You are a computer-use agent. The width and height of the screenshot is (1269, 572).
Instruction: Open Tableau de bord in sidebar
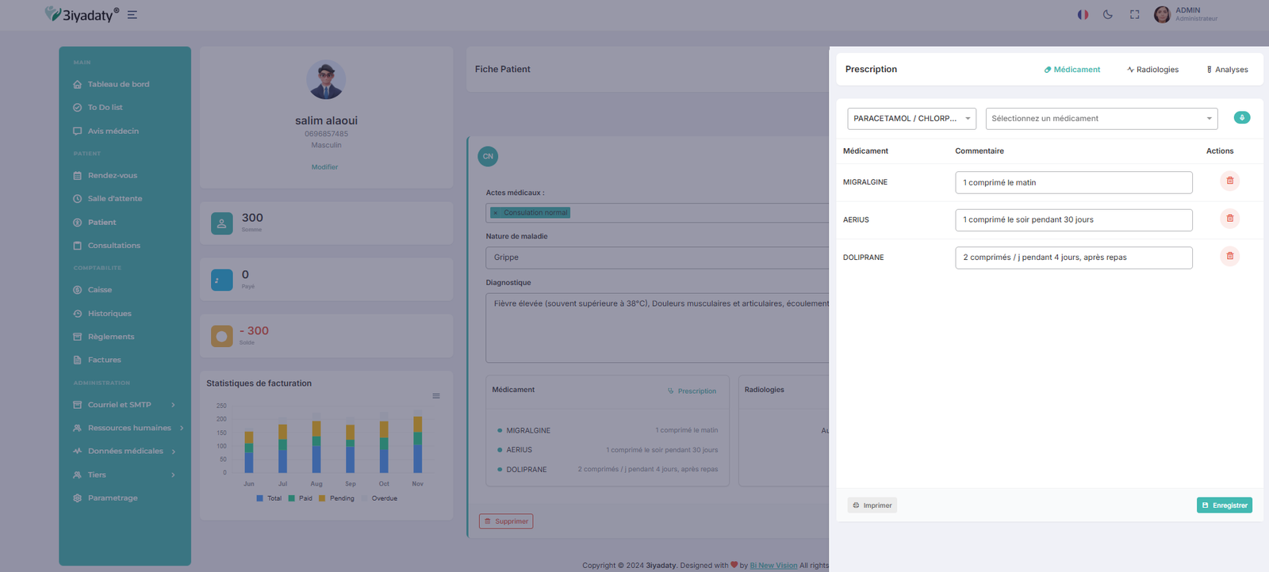118,84
